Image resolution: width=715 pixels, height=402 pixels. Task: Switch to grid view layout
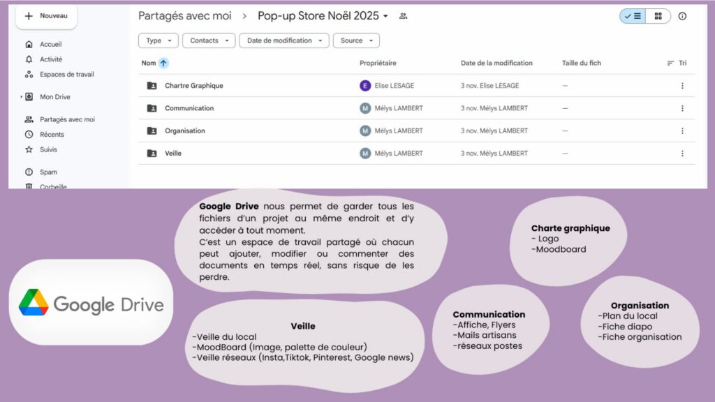[x=658, y=16]
